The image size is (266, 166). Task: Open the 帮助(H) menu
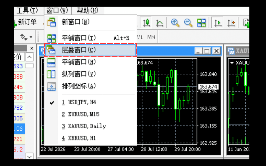coord(87,11)
